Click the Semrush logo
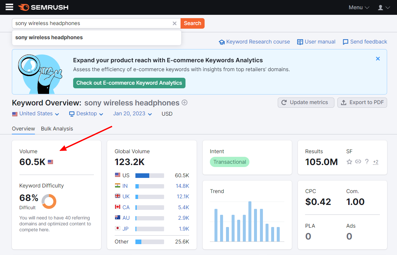Image resolution: width=397 pixels, height=255 pixels. 43,7
